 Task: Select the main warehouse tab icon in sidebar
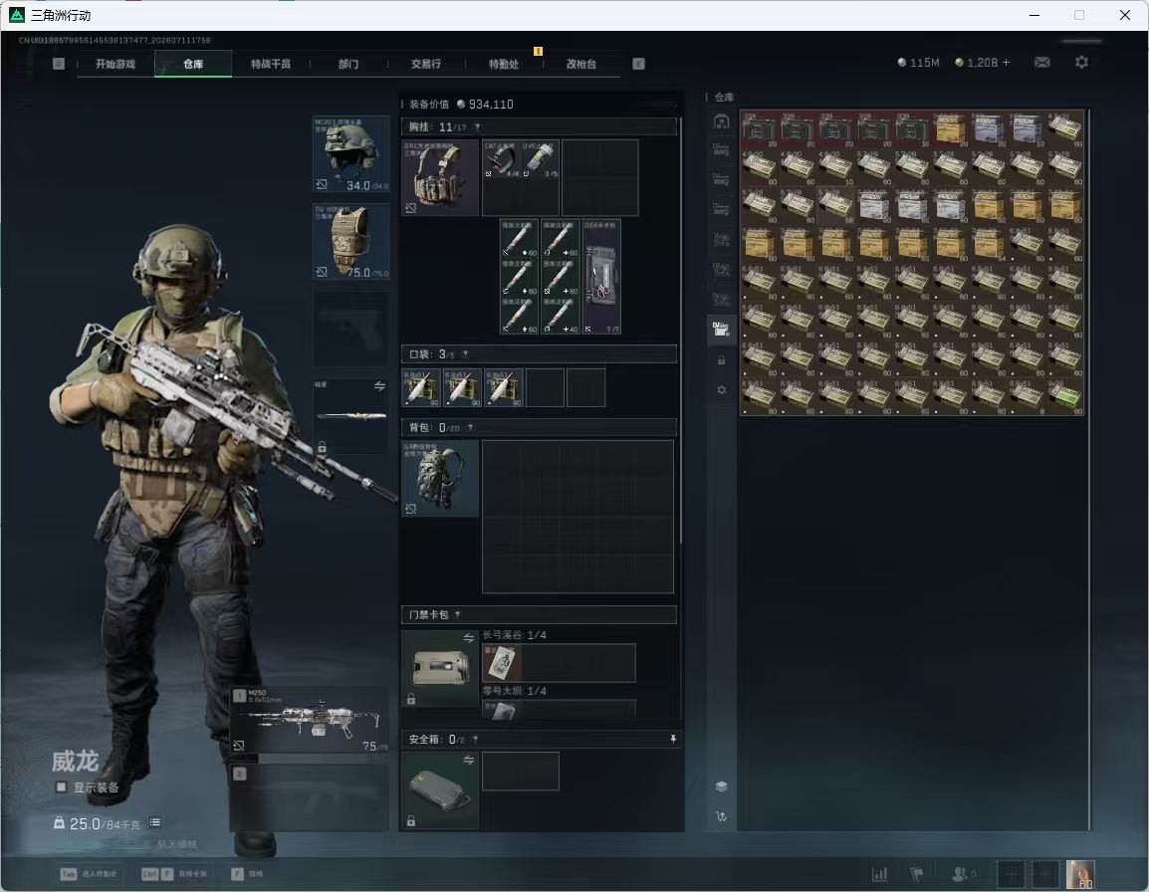tap(721, 121)
